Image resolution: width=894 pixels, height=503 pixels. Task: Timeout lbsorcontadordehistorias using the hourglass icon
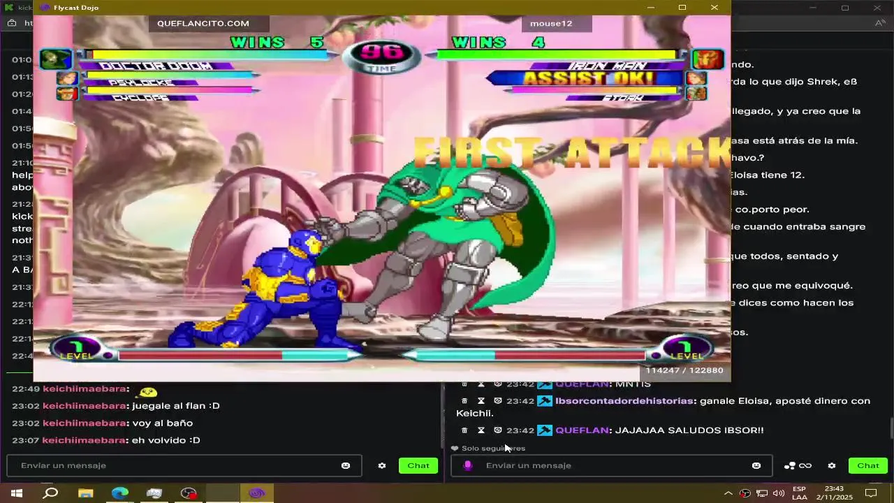tap(481, 401)
